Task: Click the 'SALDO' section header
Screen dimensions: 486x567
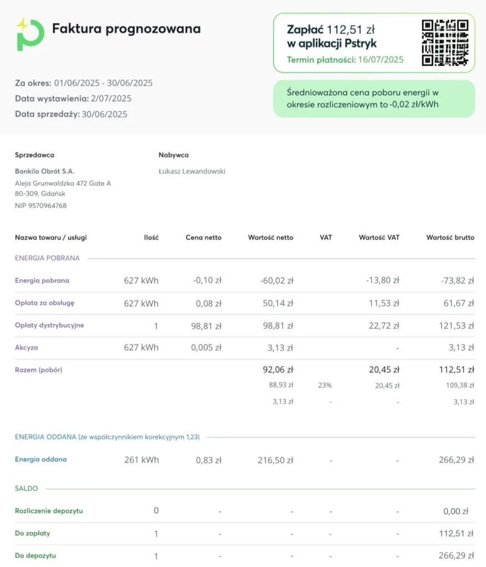Action: (27, 488)
